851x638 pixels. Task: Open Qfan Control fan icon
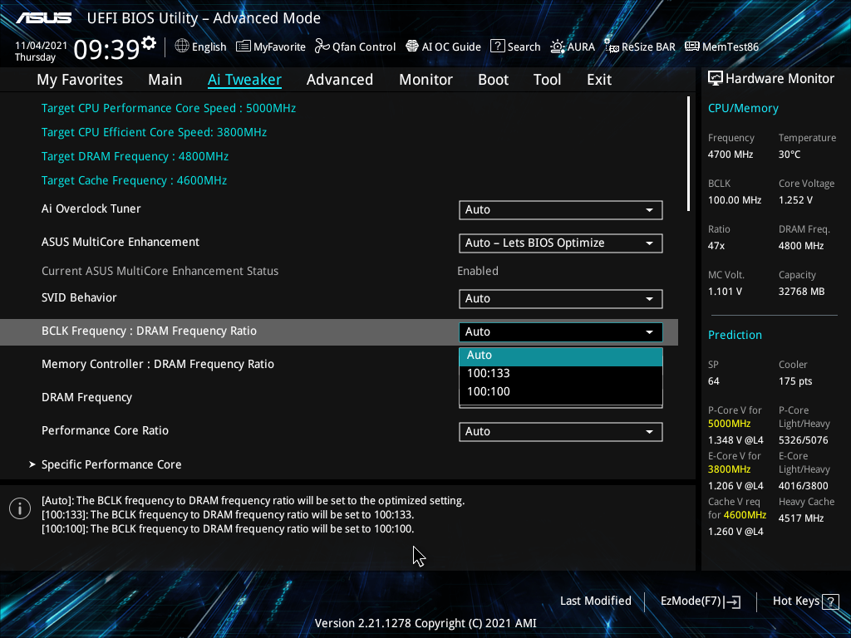click(322, 47)
